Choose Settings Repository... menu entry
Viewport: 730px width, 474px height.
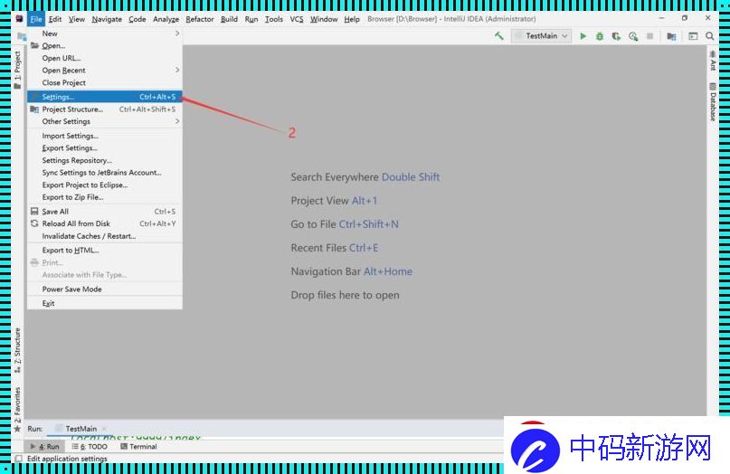(105, 160)
